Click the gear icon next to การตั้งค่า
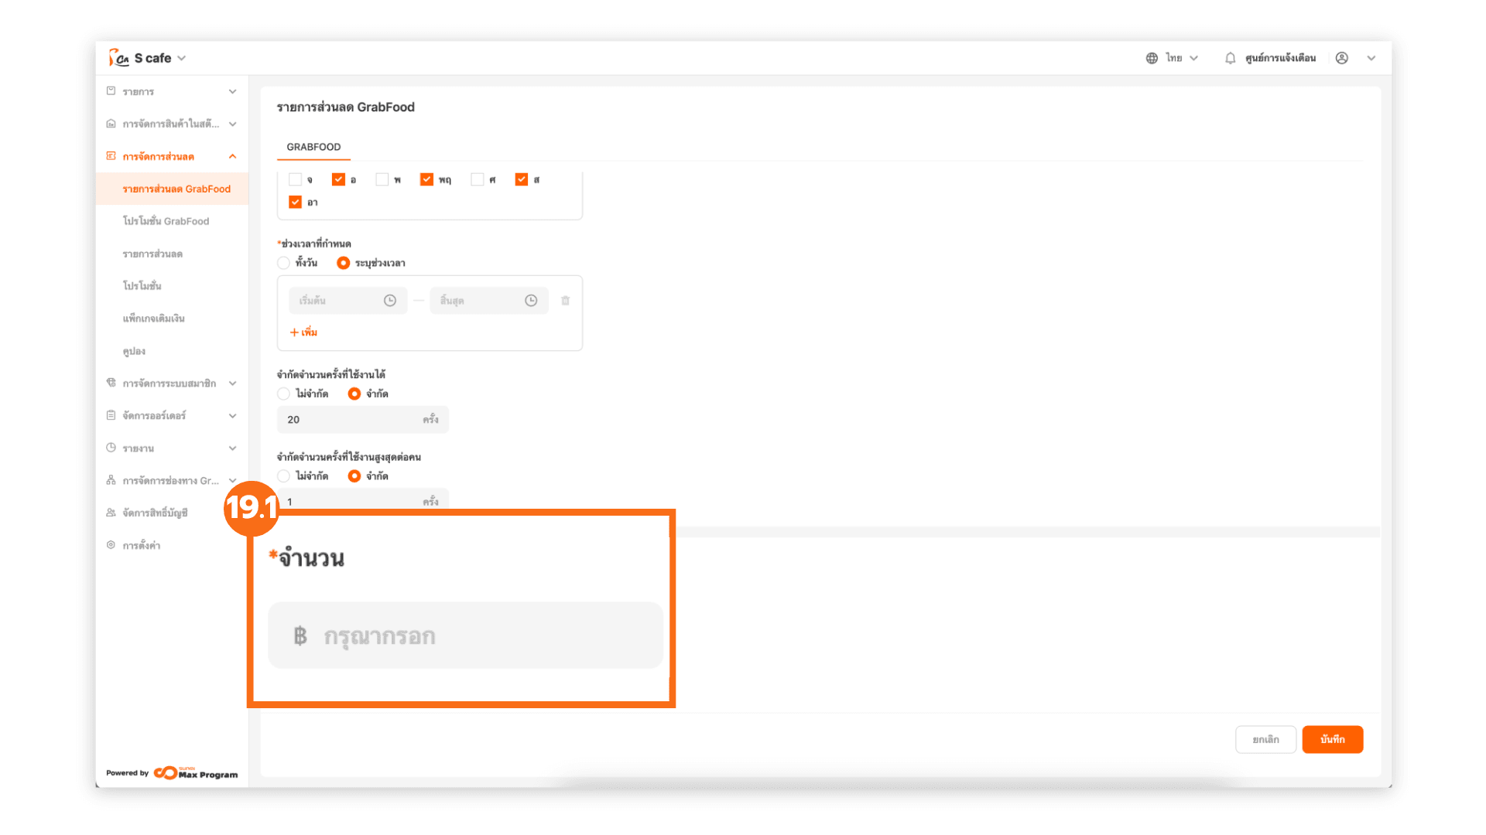The image size is (1486, 835). point(111,545)
